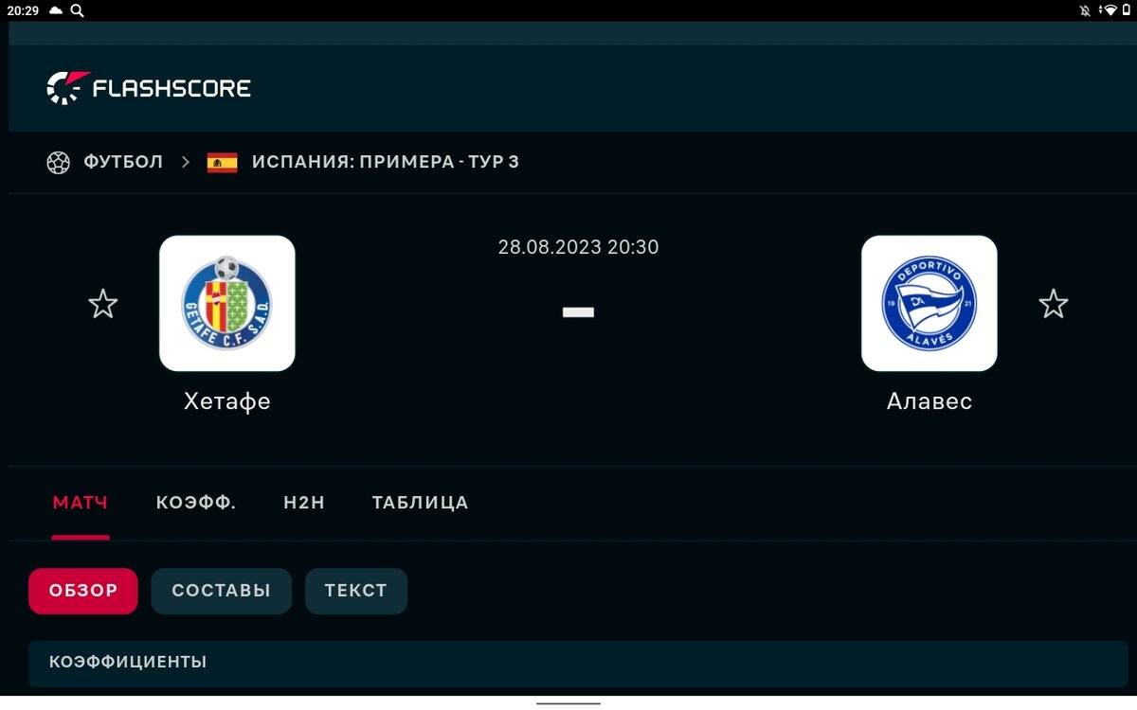The height and width of the screenshot is (710, 1137).
Task: Tap the cloud icon in status bar
Action: pyautogui.click(x=55, y=10)
